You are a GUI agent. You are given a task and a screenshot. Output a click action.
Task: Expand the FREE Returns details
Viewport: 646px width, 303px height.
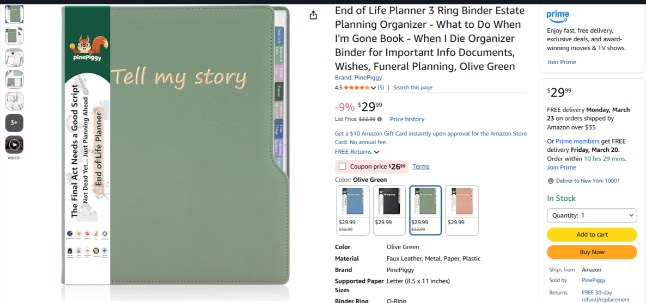(x=357, y=152)
